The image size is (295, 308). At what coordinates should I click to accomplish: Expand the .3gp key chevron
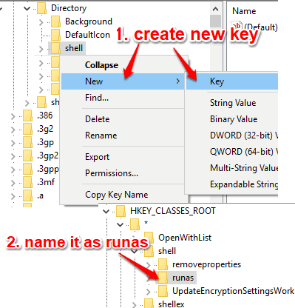[13, 143]
